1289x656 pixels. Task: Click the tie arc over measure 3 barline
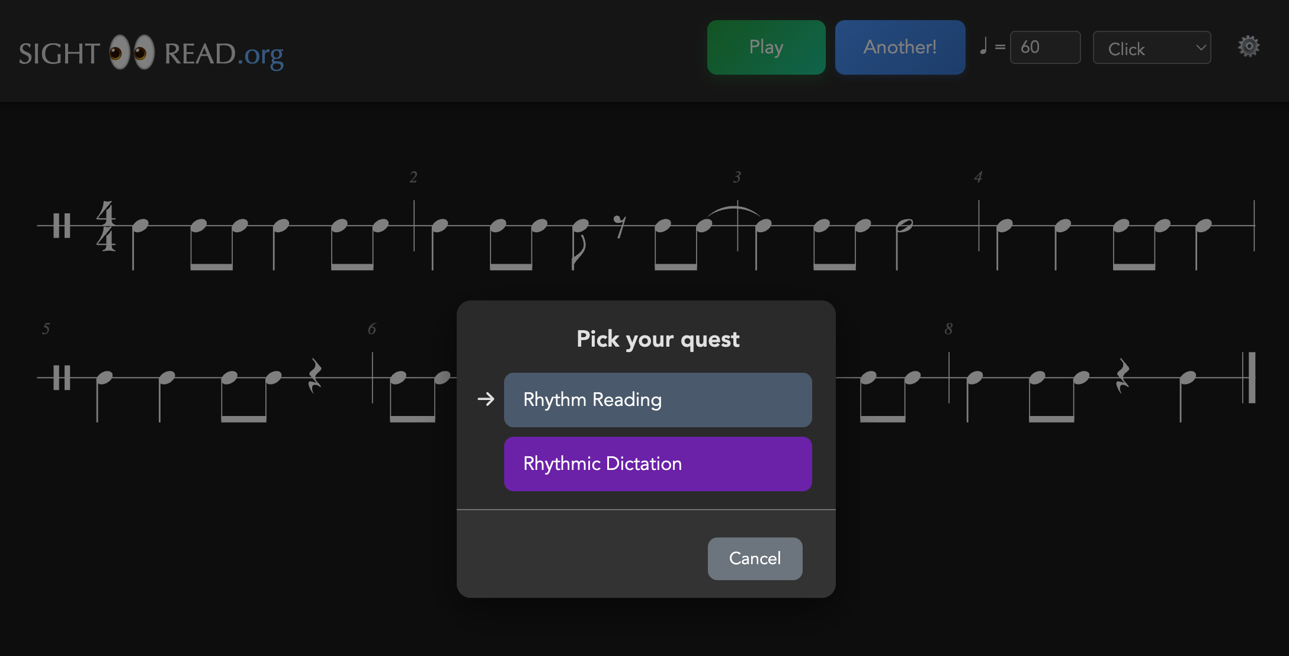(733, 210)
